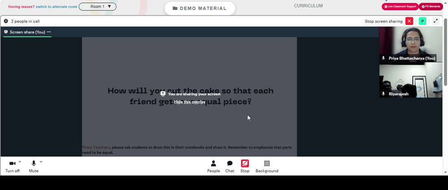This screenshot has height=190, width=448.
Task: Select Riyarajesh video thumbnail
Action: tap(410, 80)
